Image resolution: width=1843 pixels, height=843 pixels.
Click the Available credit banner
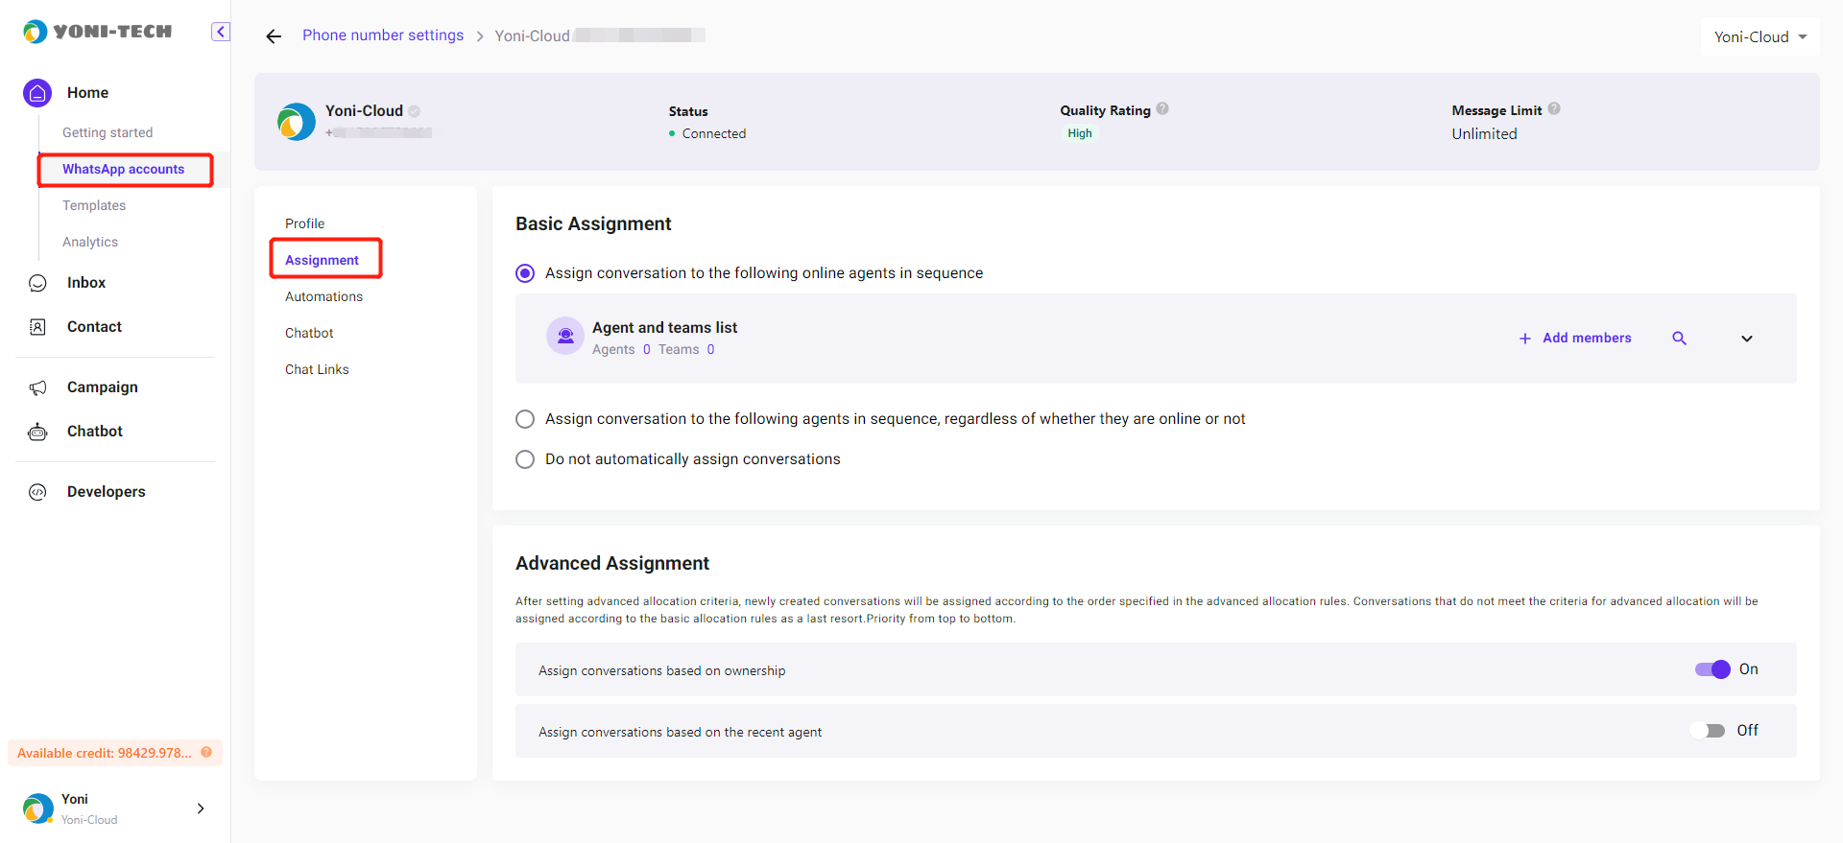(x=115, y=753)
